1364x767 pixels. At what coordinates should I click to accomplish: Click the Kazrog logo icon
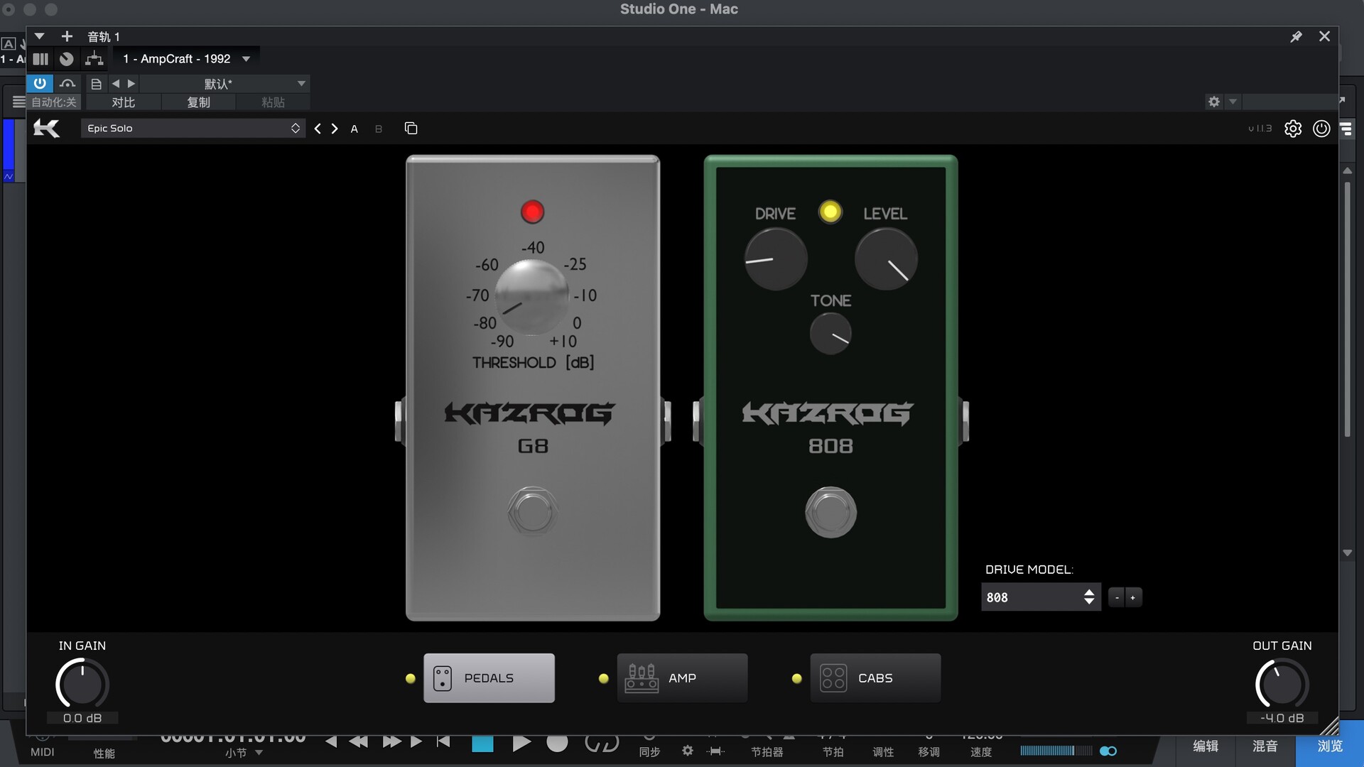(47, 129)
